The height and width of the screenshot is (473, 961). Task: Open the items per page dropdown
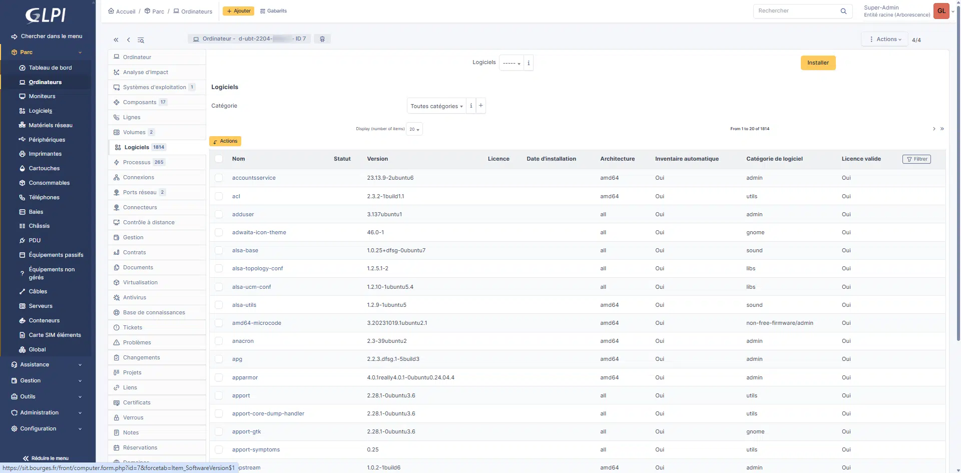[414, 129]
